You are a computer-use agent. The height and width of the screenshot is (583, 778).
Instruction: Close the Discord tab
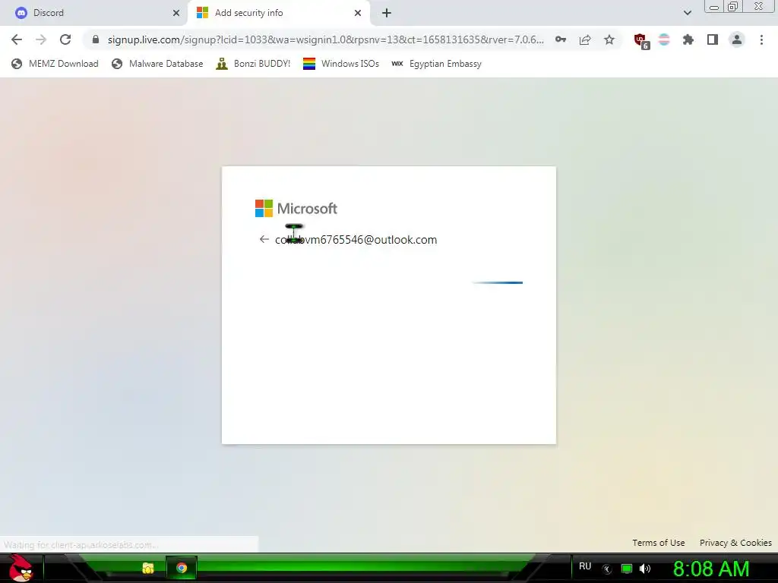tap(176, 13)
